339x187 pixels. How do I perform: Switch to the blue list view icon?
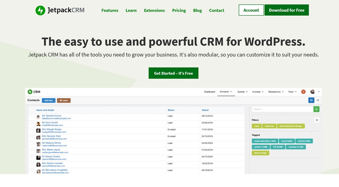pos(311,100)
